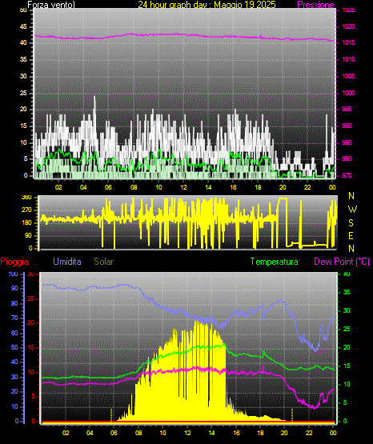Click the Pressione legend label
Image resolution: width=373 pixels, height=444 pixels.
pos(315,5)
